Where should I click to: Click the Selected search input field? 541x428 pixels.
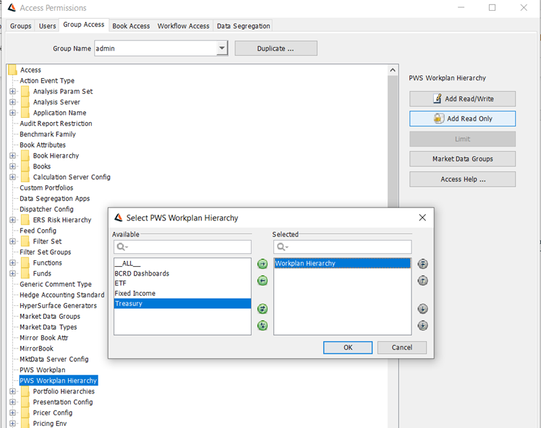343,247
